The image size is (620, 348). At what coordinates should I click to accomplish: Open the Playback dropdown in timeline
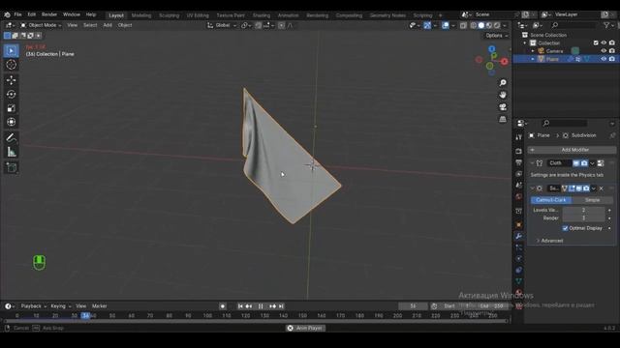[33, 306]
